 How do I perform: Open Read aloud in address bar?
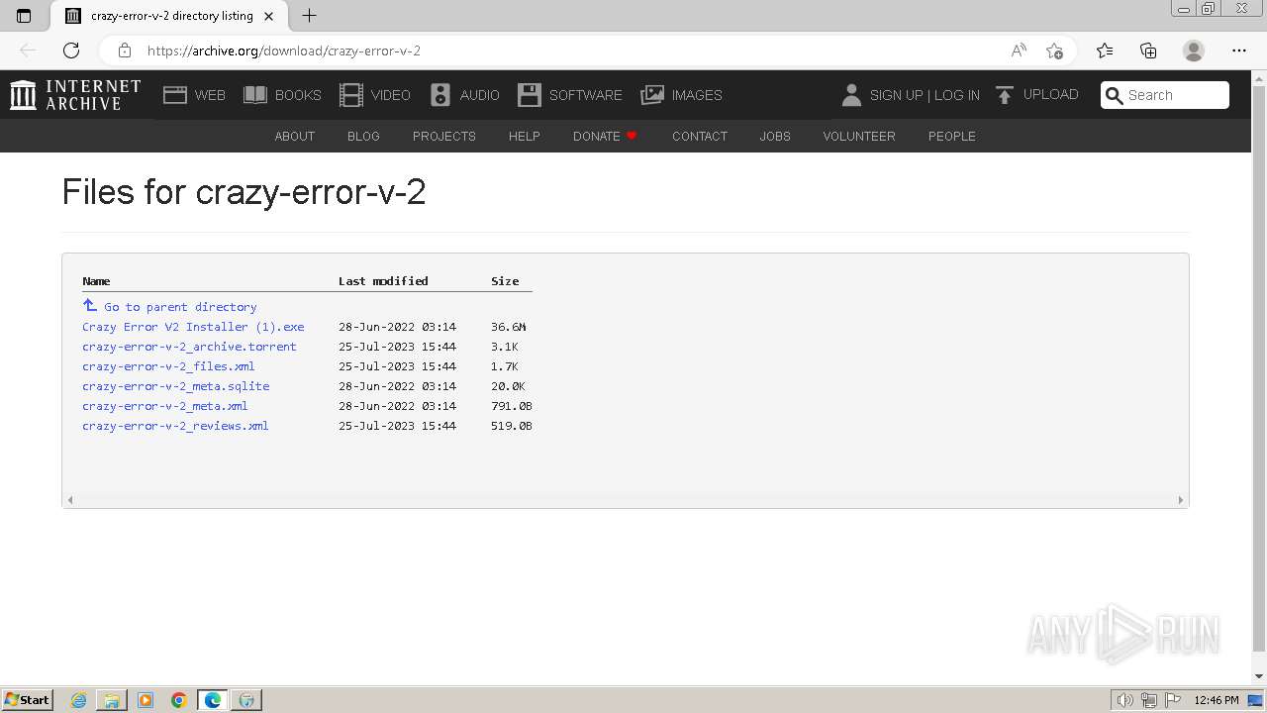click(x=1019, y=51)
